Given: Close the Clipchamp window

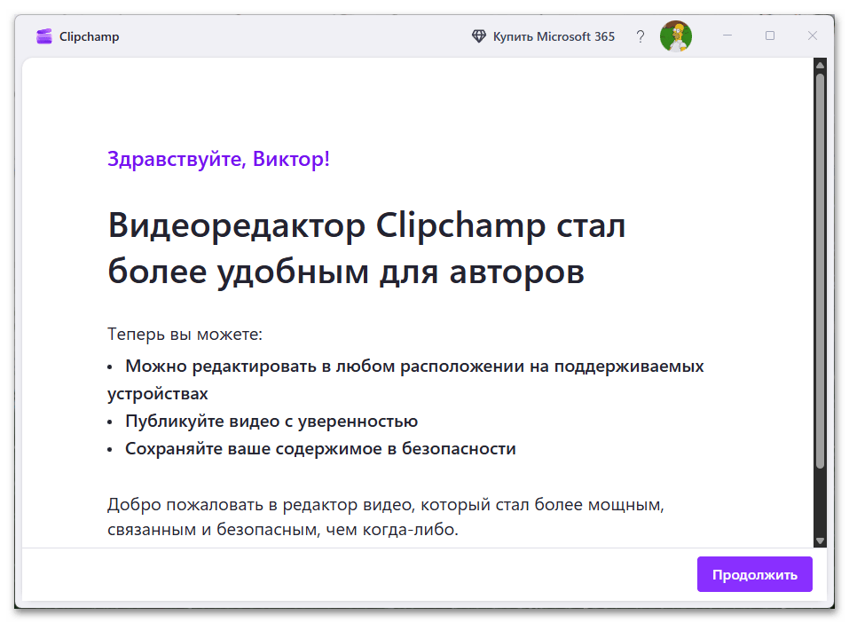Looking at the screenshot, I should [813, 35].
